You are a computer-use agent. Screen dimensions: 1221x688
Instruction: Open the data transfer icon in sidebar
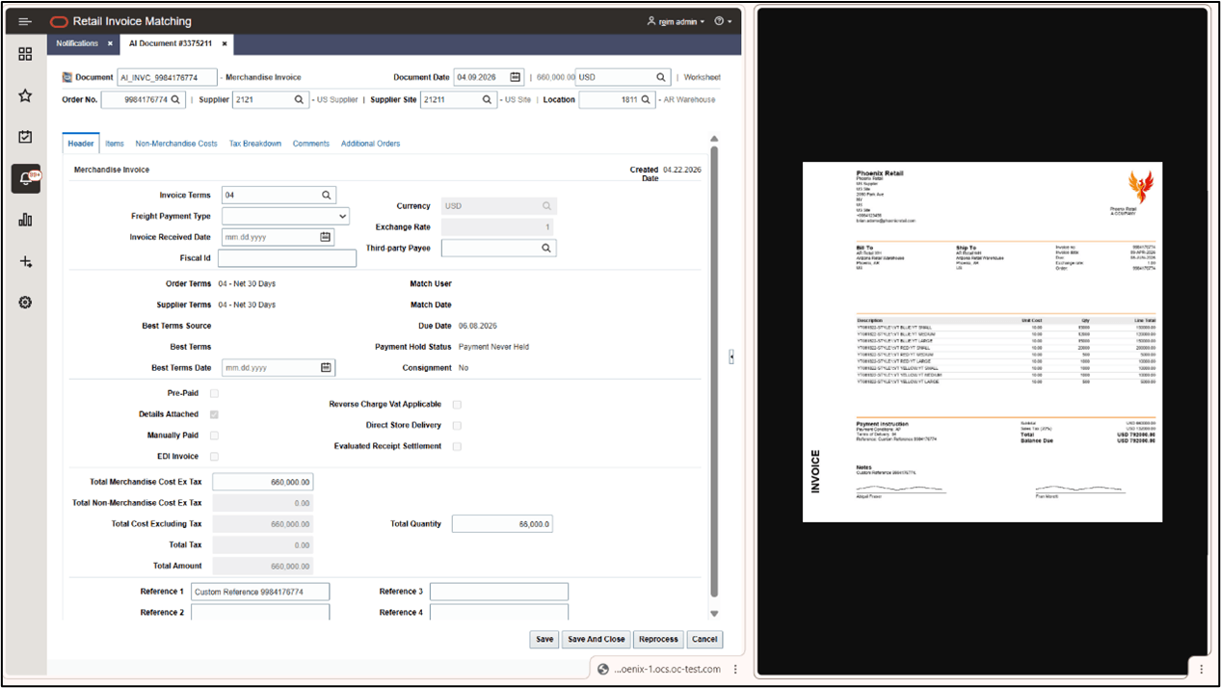[x=25, y=261]
